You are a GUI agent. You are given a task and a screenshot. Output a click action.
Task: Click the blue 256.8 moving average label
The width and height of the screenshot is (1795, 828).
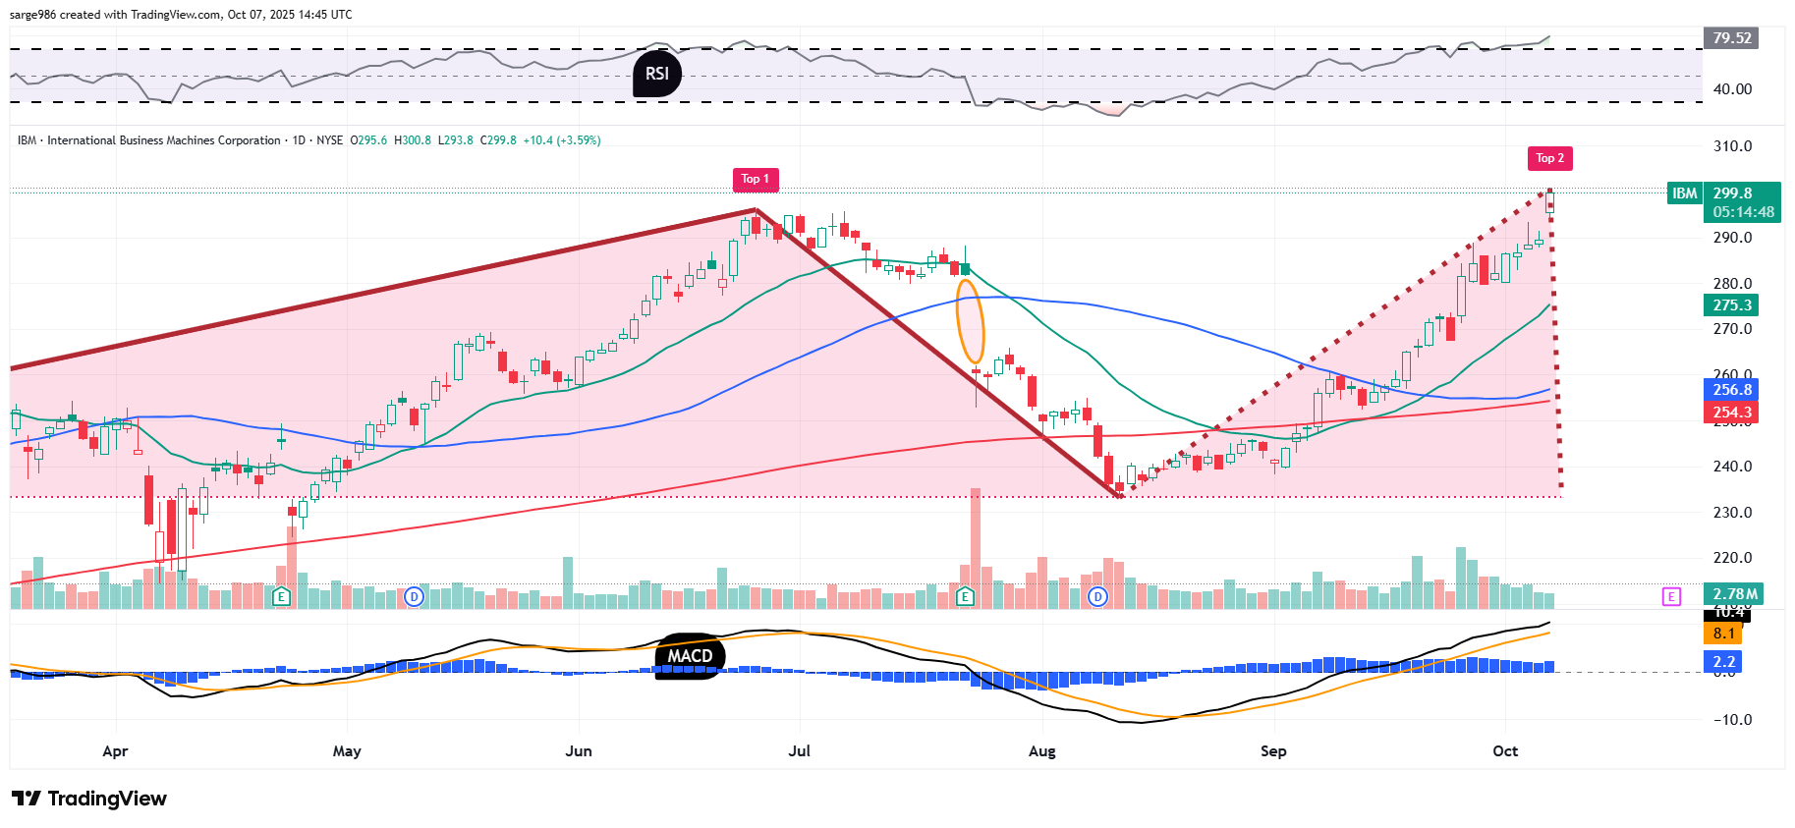pyautogui.click(x=1731, y=390)
